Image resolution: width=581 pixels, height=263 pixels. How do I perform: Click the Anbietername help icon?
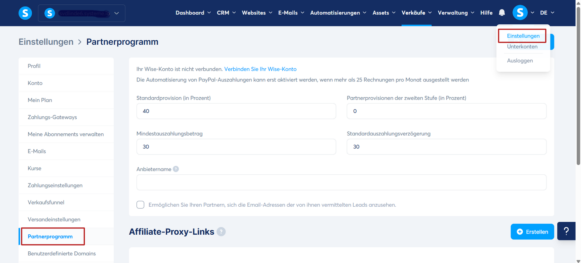[x=176, y=169]
